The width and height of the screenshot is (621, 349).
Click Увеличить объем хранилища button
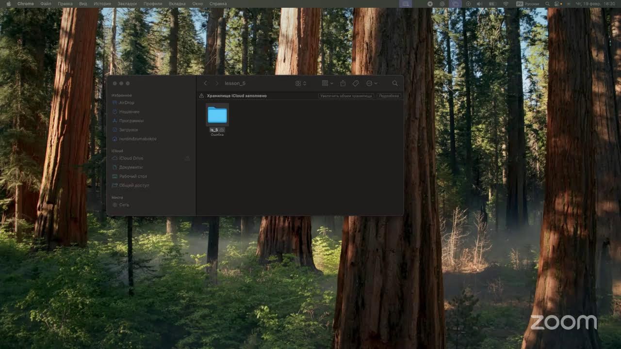coord(346,96)
